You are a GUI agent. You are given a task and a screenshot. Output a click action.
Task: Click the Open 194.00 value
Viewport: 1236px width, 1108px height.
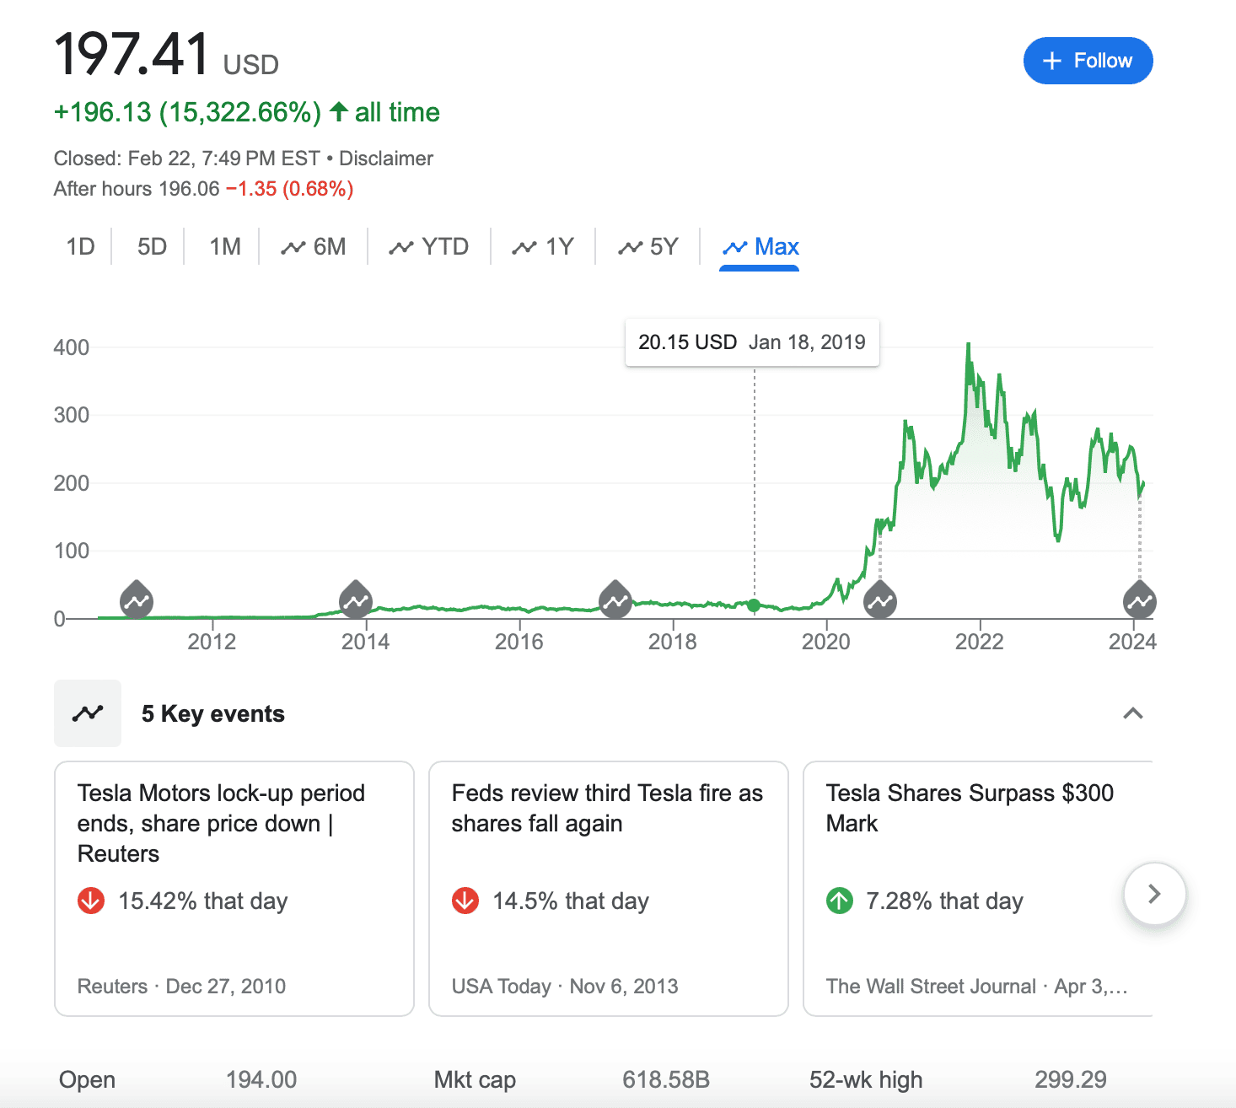(x=261, y=1079)
